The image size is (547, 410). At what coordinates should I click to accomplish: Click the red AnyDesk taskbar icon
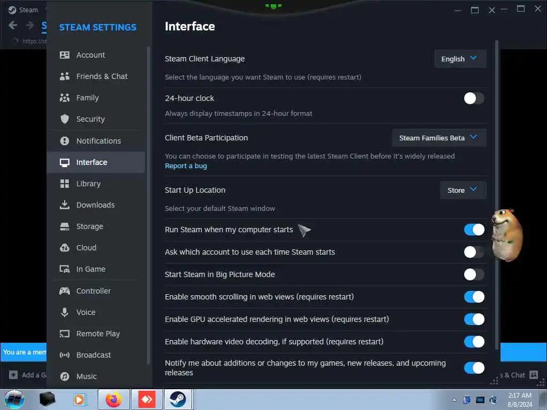[147, 399]
